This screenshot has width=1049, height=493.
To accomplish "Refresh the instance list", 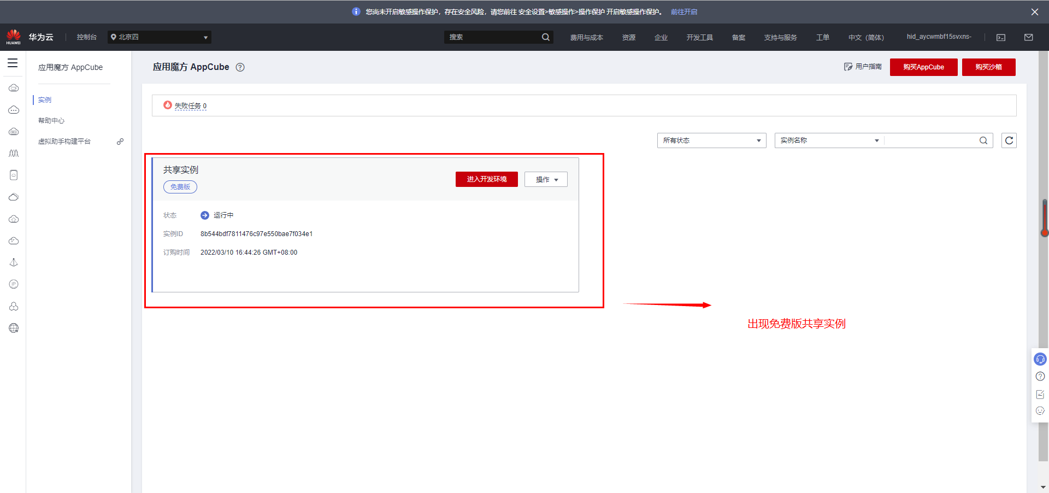I will (1009, 140).
